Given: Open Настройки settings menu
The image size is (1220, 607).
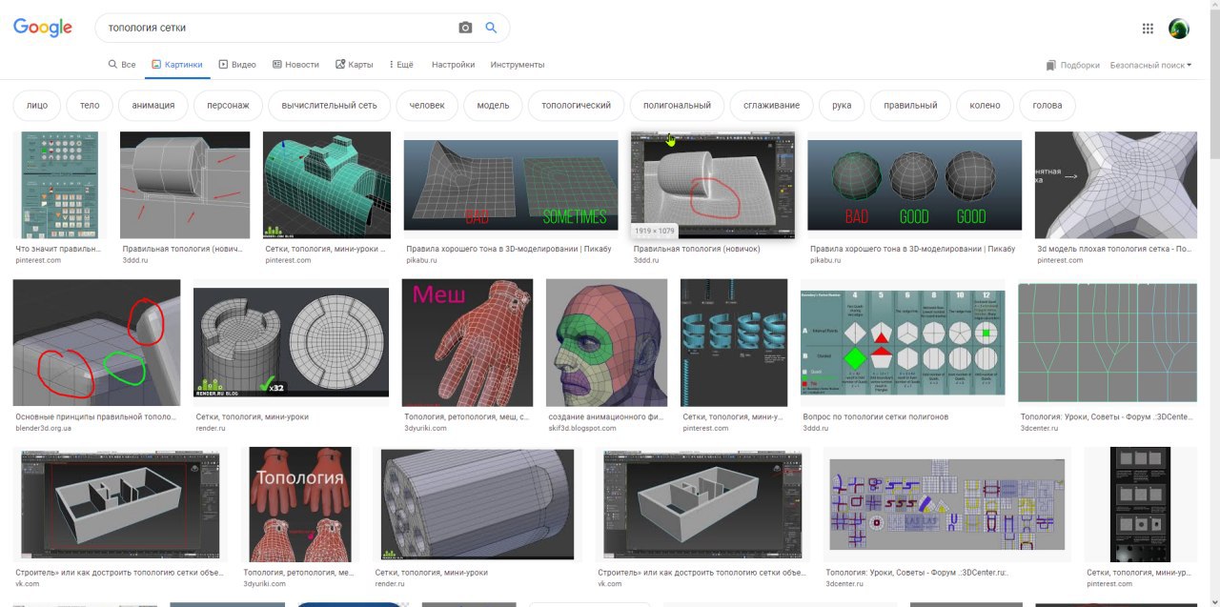Looking at the screenshot, I should [x=453, y=65].
